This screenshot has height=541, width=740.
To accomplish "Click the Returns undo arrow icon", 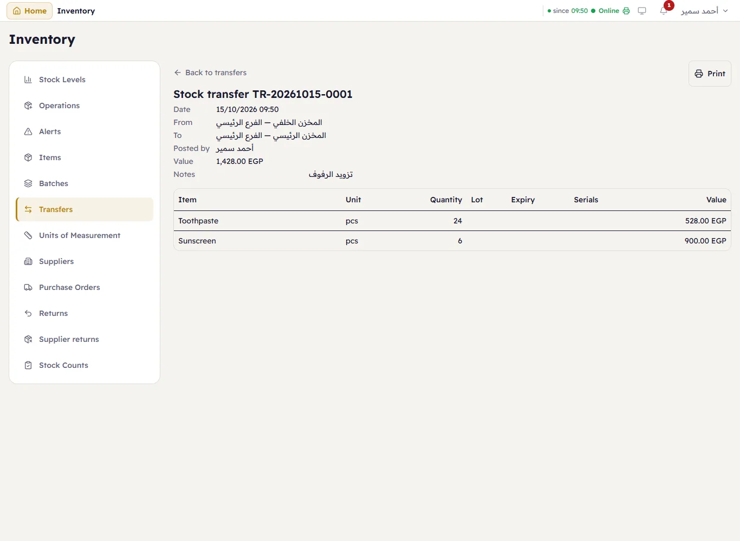I will point(28,313).
